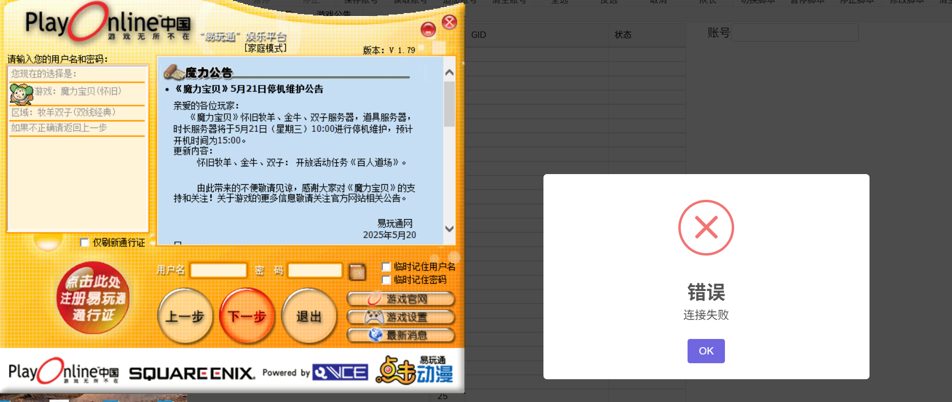The height and width of the screenshot is (402, 952).
Task: Click the 魔力公告 scroll icon header
Action: click(x=198, y=73)
